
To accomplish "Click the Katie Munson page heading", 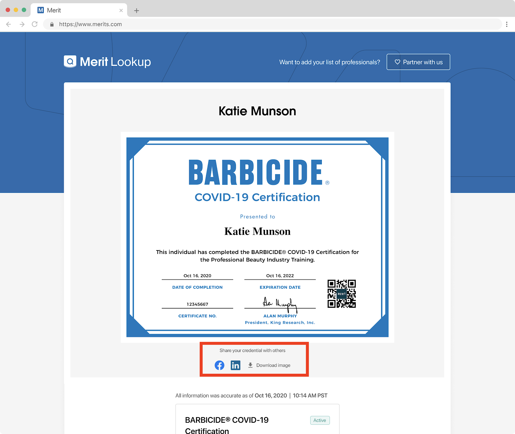I will coord(257,111).
